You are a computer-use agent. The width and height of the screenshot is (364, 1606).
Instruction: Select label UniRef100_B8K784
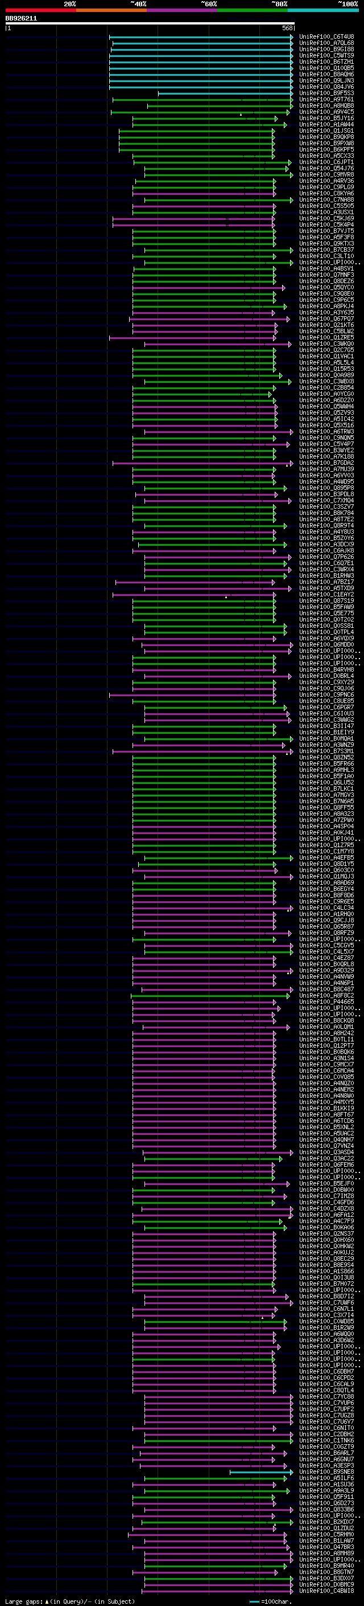[x=326, y=513]
